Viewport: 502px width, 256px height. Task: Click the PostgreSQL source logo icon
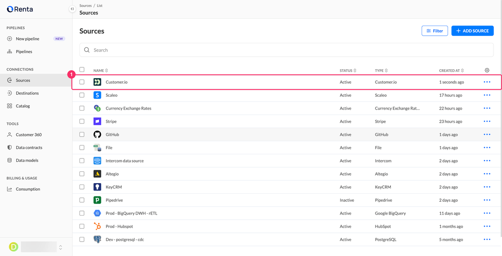click(x=97, y=239)
